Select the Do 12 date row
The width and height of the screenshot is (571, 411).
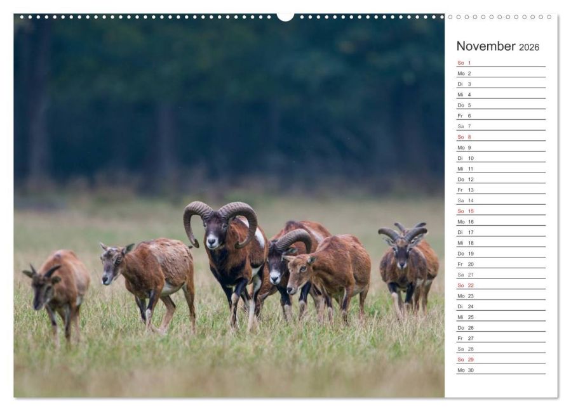coord(501,179)
